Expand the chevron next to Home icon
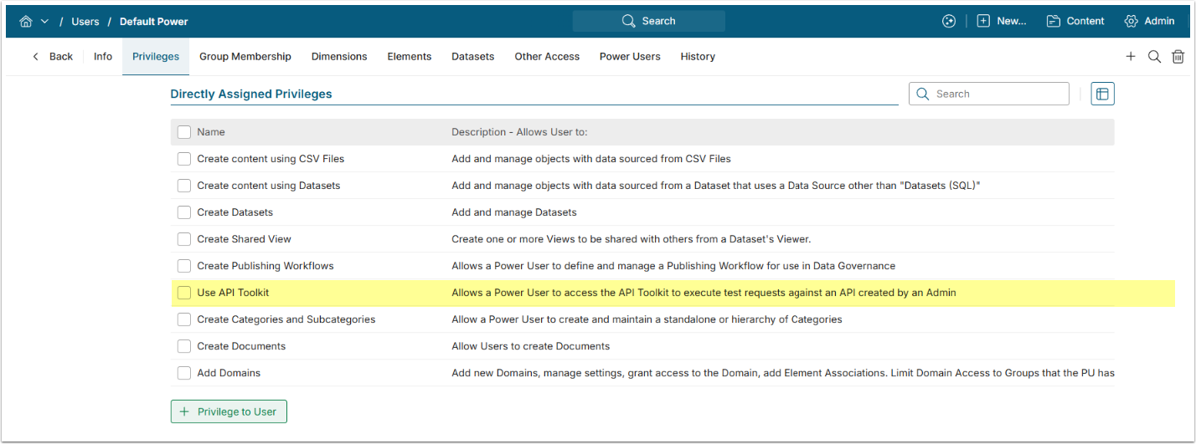This screenshot has height=444, width=1196. [44, 21]
